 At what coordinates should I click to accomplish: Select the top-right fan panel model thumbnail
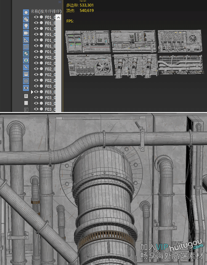coord(180,41)
